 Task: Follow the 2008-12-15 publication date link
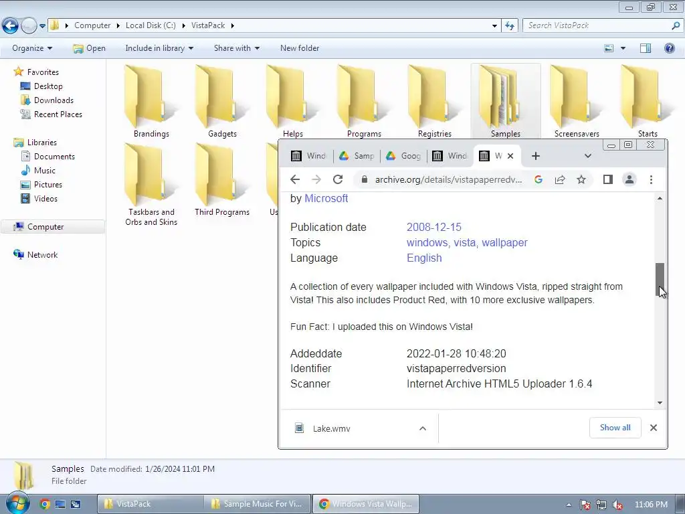[x=433, y=228]
